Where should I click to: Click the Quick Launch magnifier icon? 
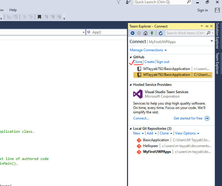[x=189, y=2]
